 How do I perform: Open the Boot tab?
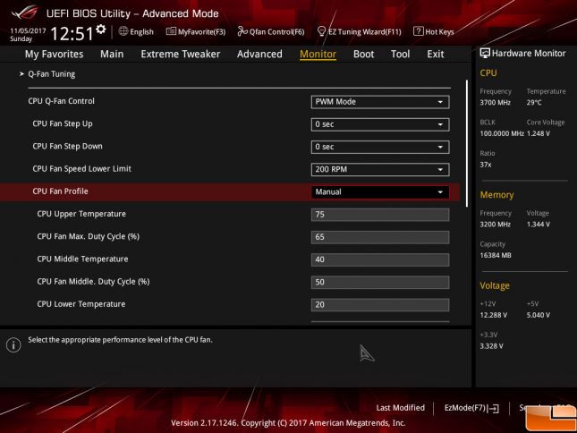pyautogui.click(x=363, y=54)
